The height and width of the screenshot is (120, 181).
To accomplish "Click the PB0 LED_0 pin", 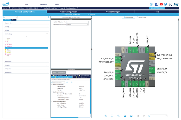I will point(140,83).
